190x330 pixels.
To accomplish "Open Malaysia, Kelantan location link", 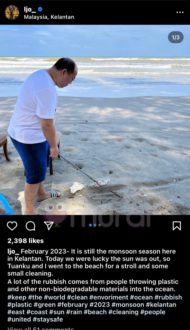I will 49,17.
